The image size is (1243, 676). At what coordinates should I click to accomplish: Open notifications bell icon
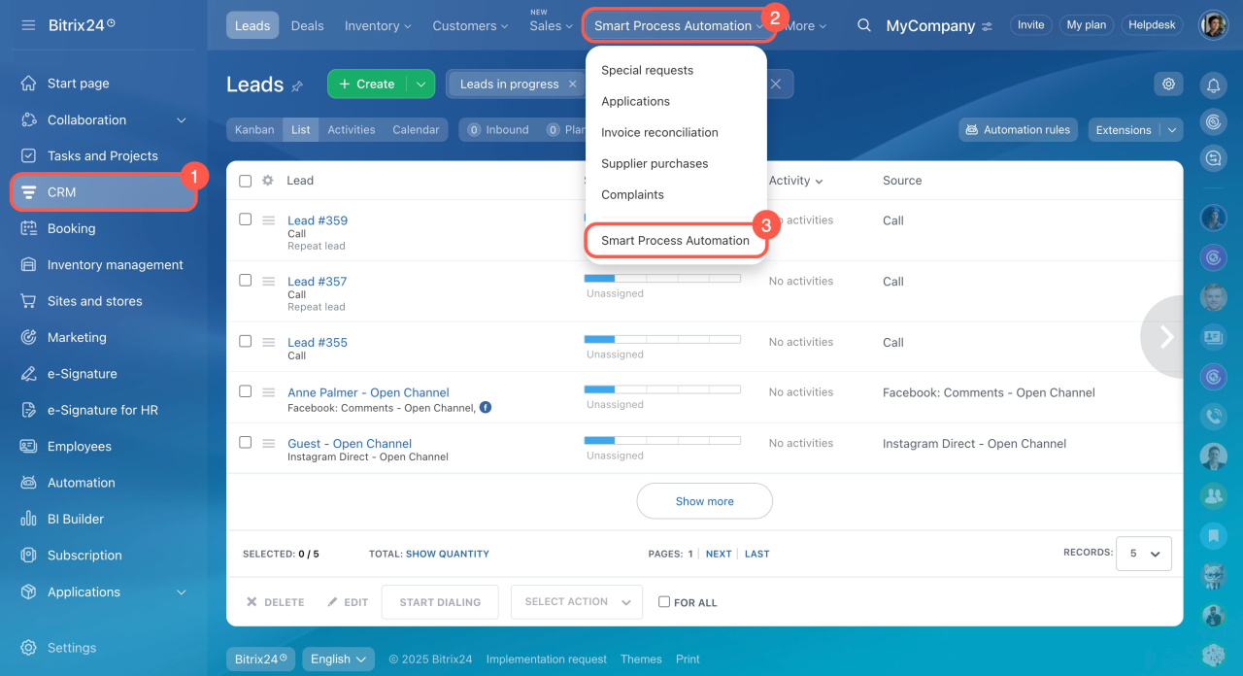[1213, 85]
